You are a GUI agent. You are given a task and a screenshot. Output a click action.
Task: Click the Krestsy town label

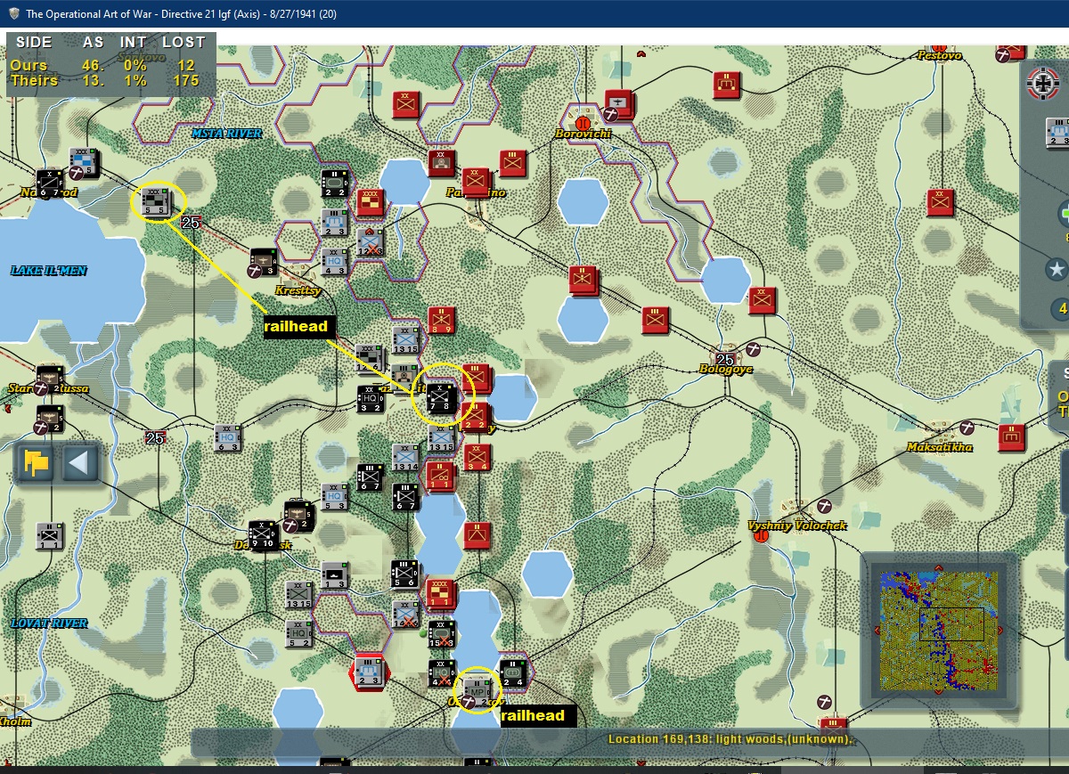point(299,290)
